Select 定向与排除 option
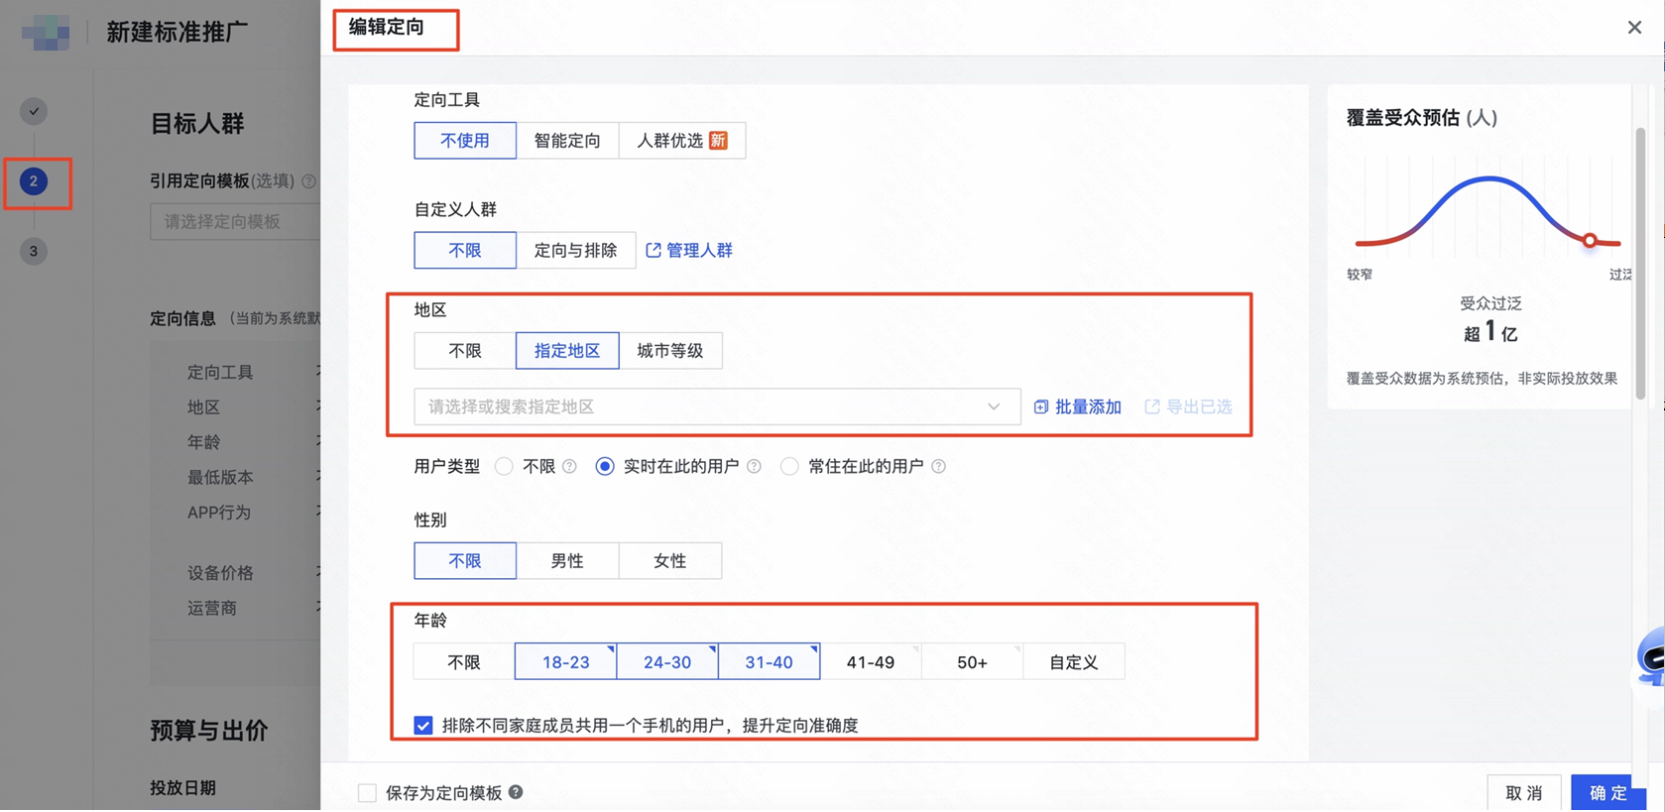Image resolution: width=1665 pixels, height=812 pixels. coord(575,251)
